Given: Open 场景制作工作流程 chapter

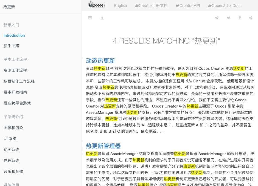Looking at the screenshot, I should click(x=19, y=81).
